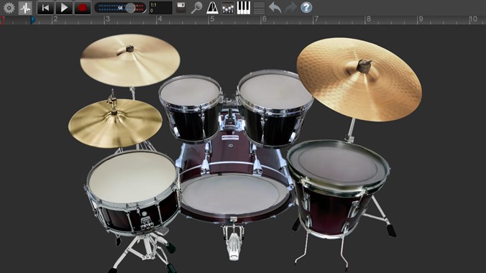486x273 pixels.
Task: Open the mixer faders panel
Action: (x=228, y=8)
